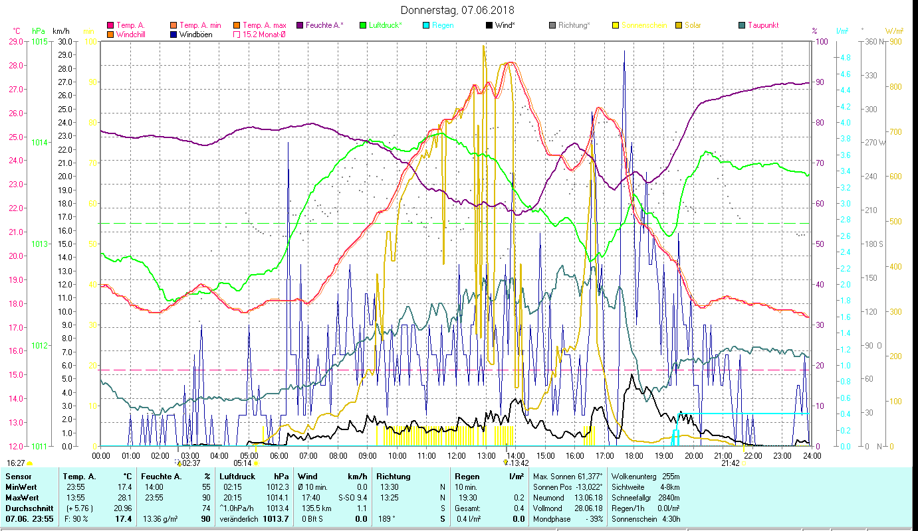The width and height of the screenshot is (918, 531).
Task: Click the chart title 'Donnerstag, 07.06.2018'
Action: (x=459, y=11)
